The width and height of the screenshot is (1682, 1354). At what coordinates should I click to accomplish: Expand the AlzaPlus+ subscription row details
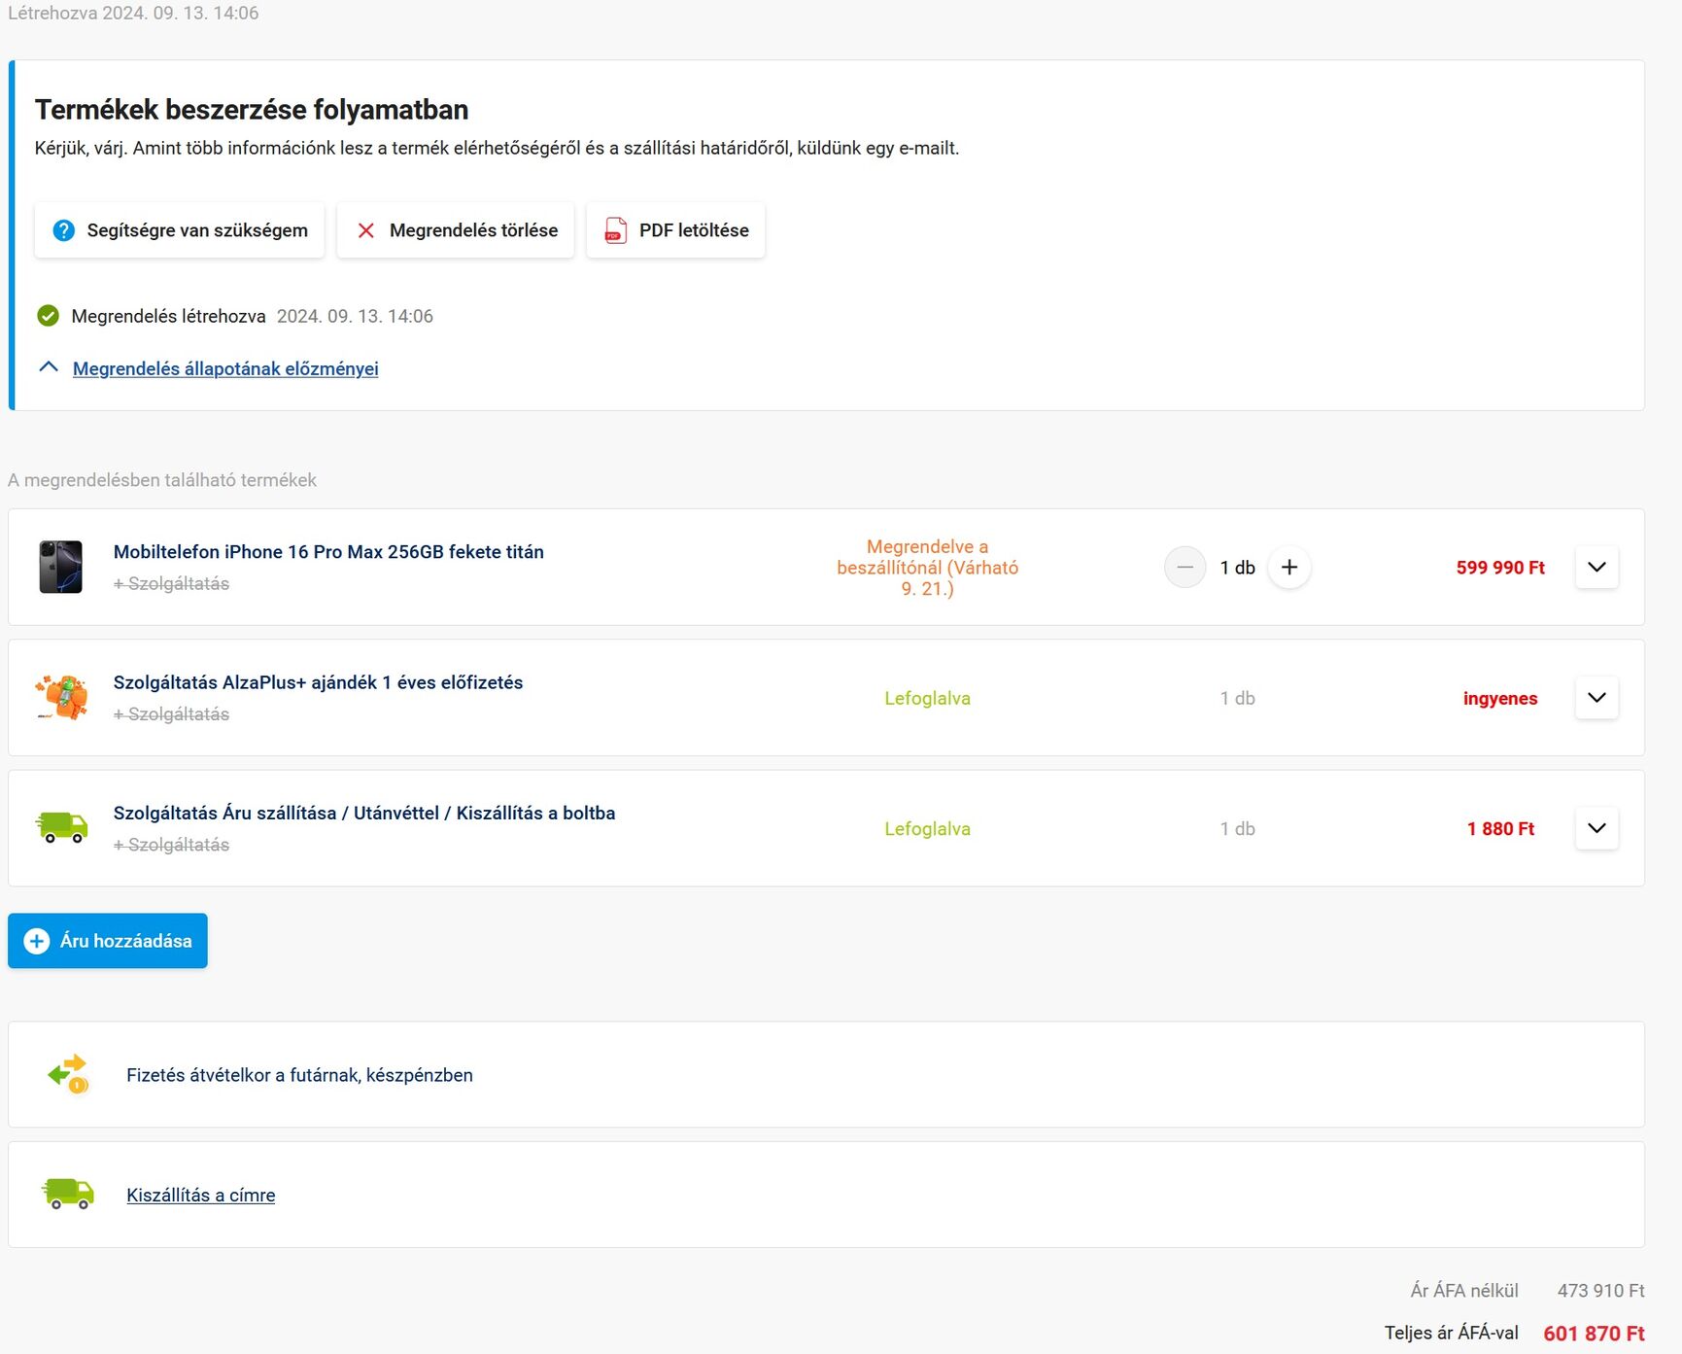click(1596, 698)
